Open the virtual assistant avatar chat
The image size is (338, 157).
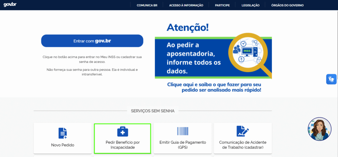point(319,129)
